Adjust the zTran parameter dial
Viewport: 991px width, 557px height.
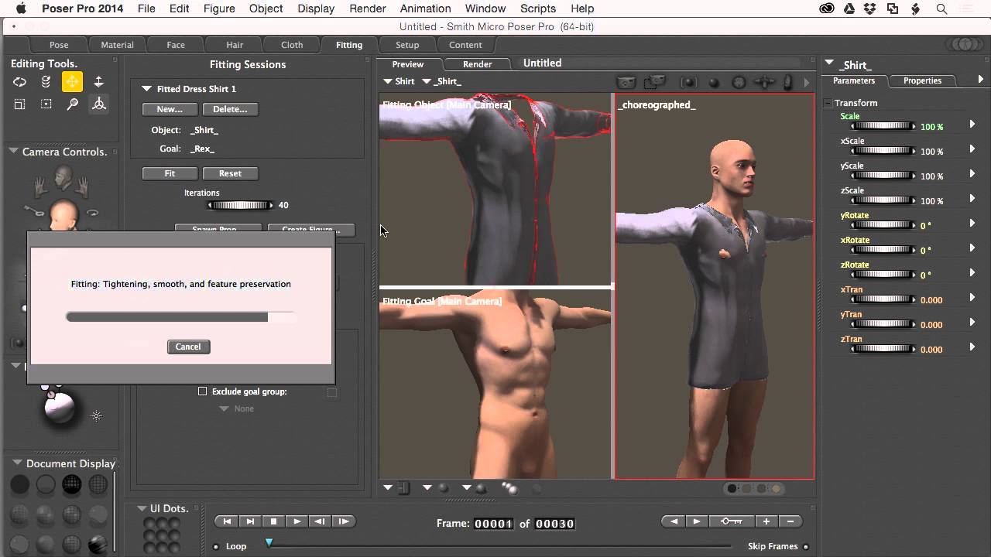pyautogui.click(x=883, y=349)
